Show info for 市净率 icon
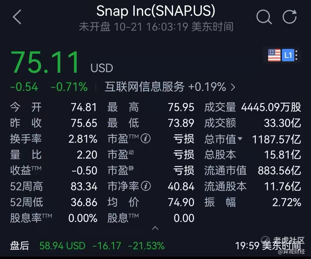 pos(146,186)
